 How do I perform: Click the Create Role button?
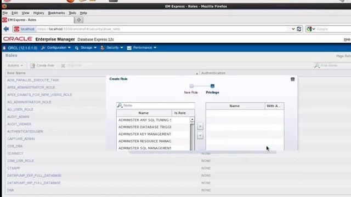42,66
